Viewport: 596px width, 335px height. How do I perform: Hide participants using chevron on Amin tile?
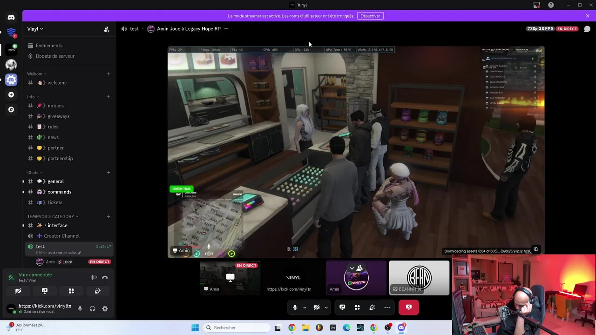[x=352, y=268]
